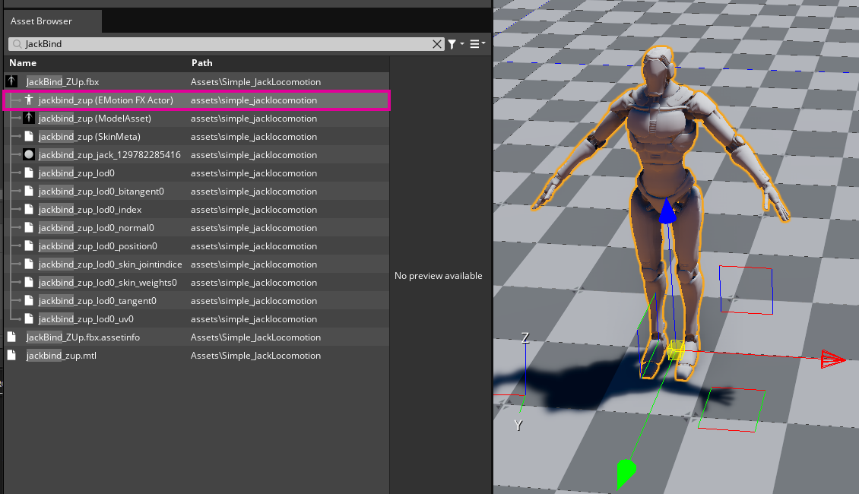Switch to the Asset Browser tab

click(x=42, y=21)
